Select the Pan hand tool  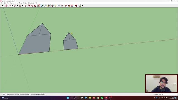(56, 6)
